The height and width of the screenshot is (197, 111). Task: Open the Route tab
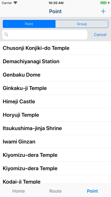(55, 191)
